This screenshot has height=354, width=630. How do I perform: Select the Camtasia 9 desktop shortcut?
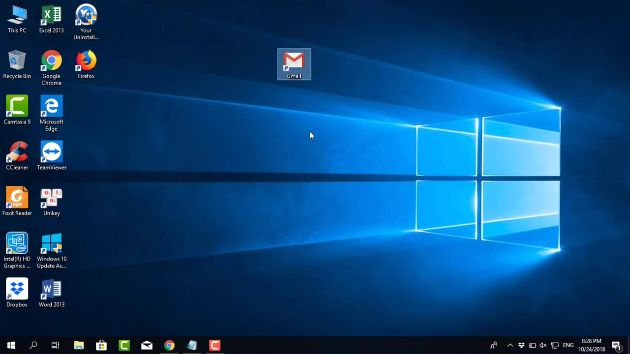(x=17, y=111)
